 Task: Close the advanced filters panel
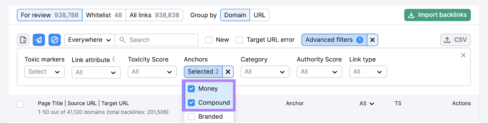[463, 55]
